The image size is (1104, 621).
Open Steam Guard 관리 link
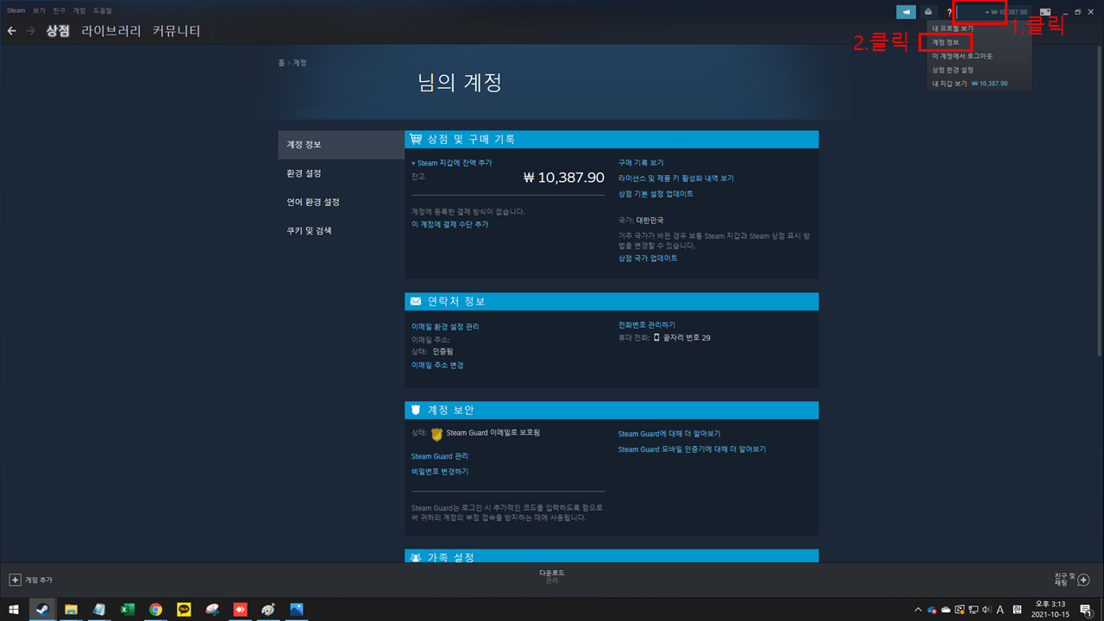pyautogui.click(x=439, y=456)
